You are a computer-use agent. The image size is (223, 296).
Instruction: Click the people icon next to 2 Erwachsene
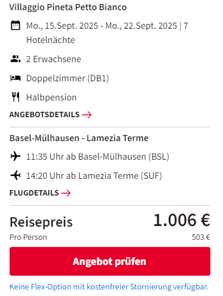pos(16,59)
